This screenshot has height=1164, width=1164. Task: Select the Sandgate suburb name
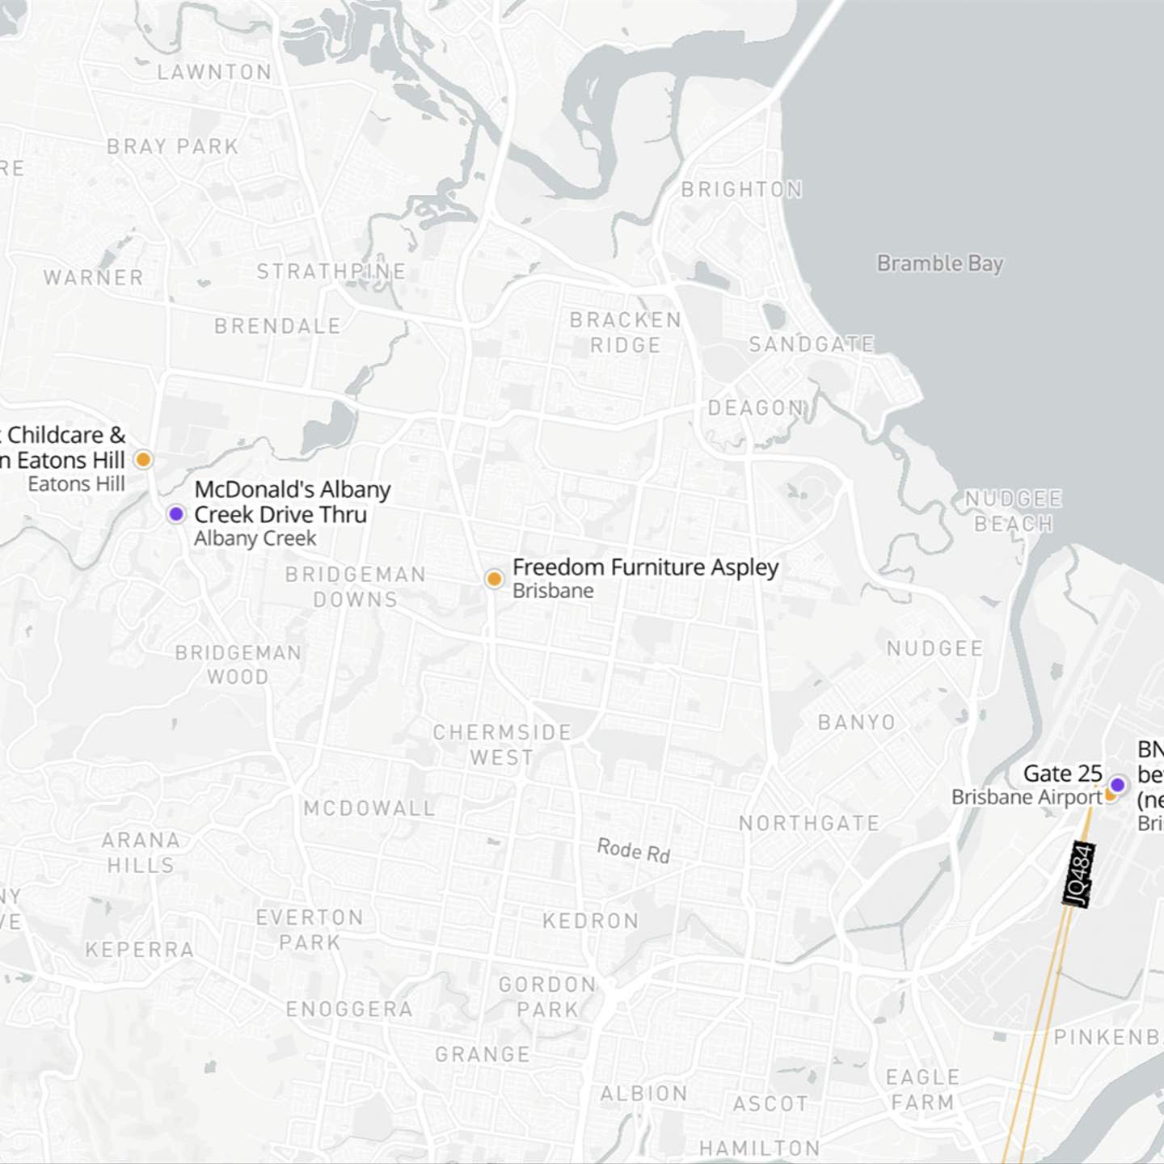812,344
